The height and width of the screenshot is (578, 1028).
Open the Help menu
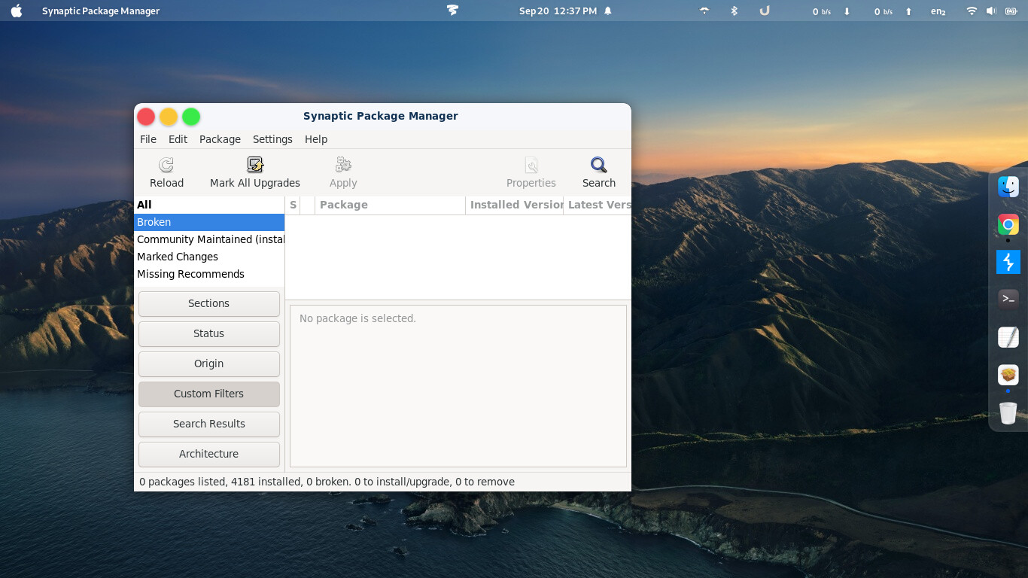[316, 139]
